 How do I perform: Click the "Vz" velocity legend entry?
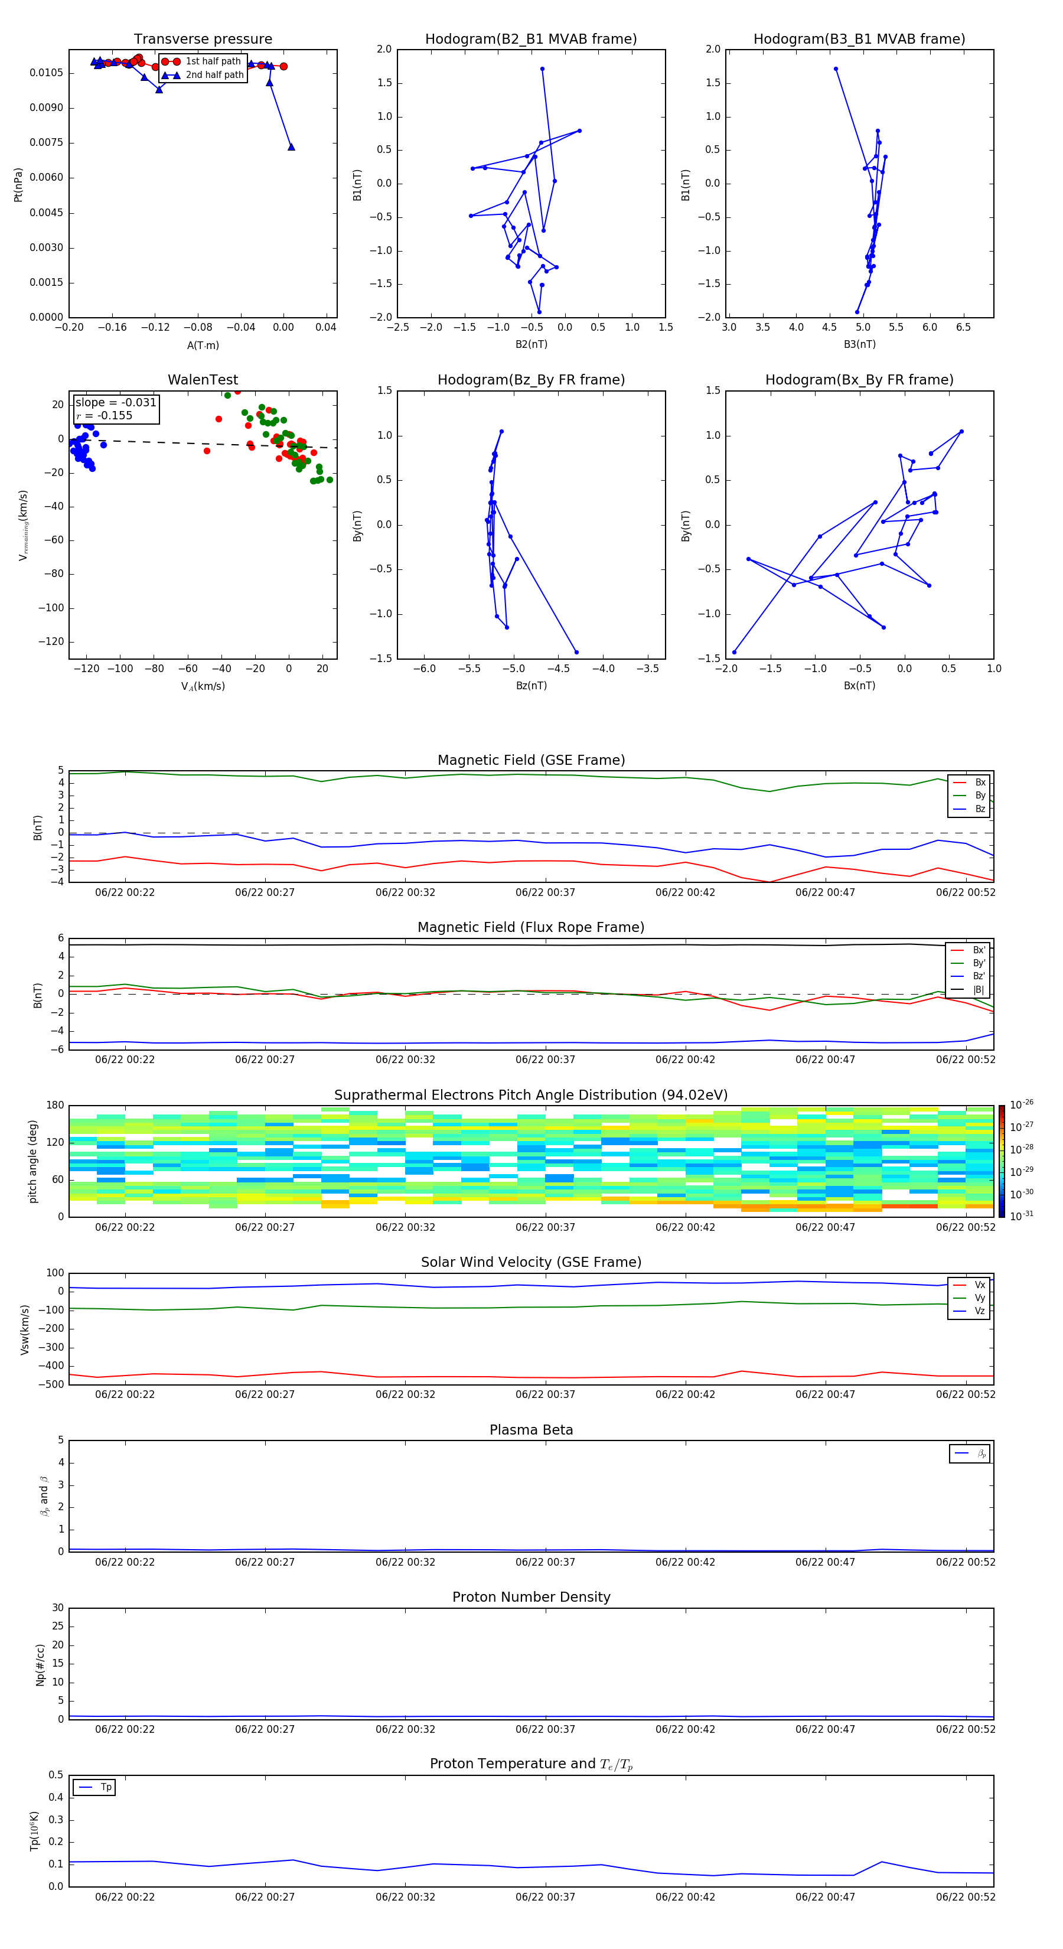(x=969, y=1311)
